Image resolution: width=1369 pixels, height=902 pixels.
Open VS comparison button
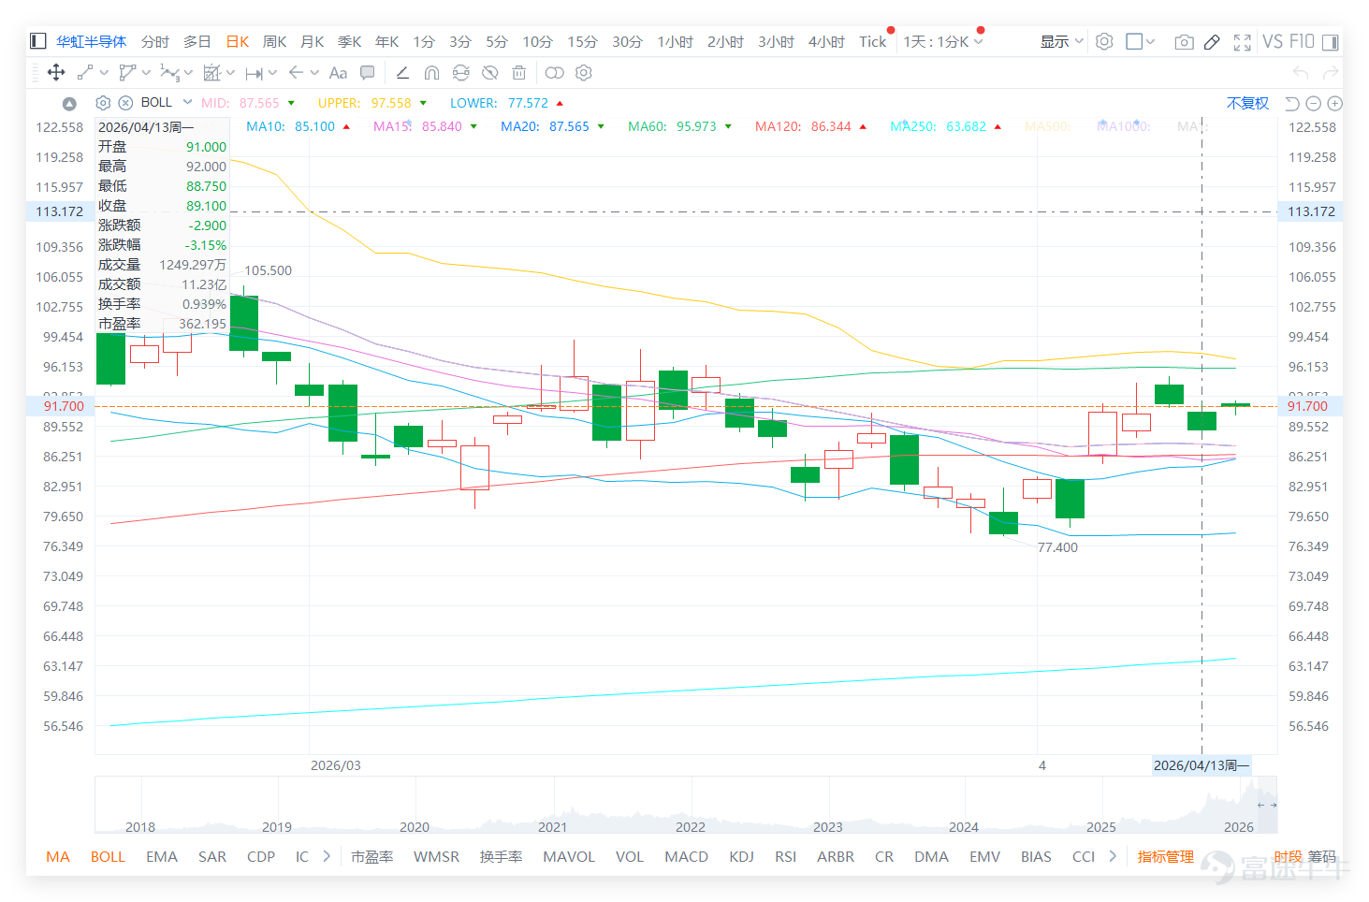(1272, 41)
